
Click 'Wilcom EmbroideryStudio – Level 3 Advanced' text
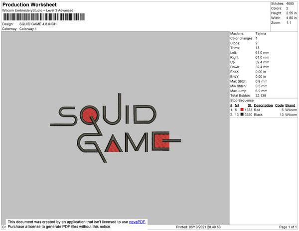[38, 10]
